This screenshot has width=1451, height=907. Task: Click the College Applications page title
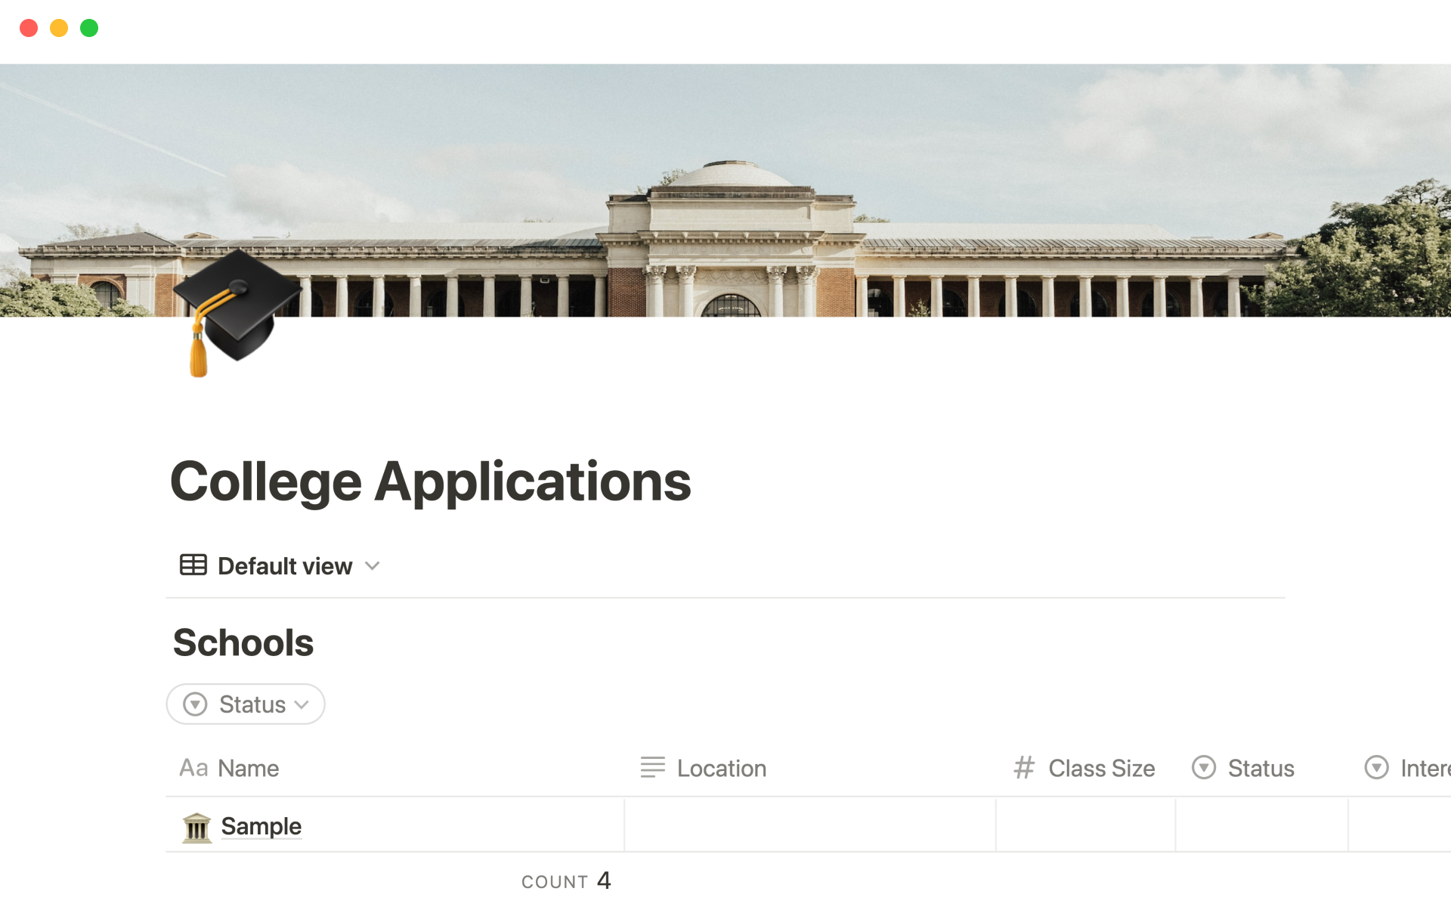pyautogui.click(x=430, y=481)
